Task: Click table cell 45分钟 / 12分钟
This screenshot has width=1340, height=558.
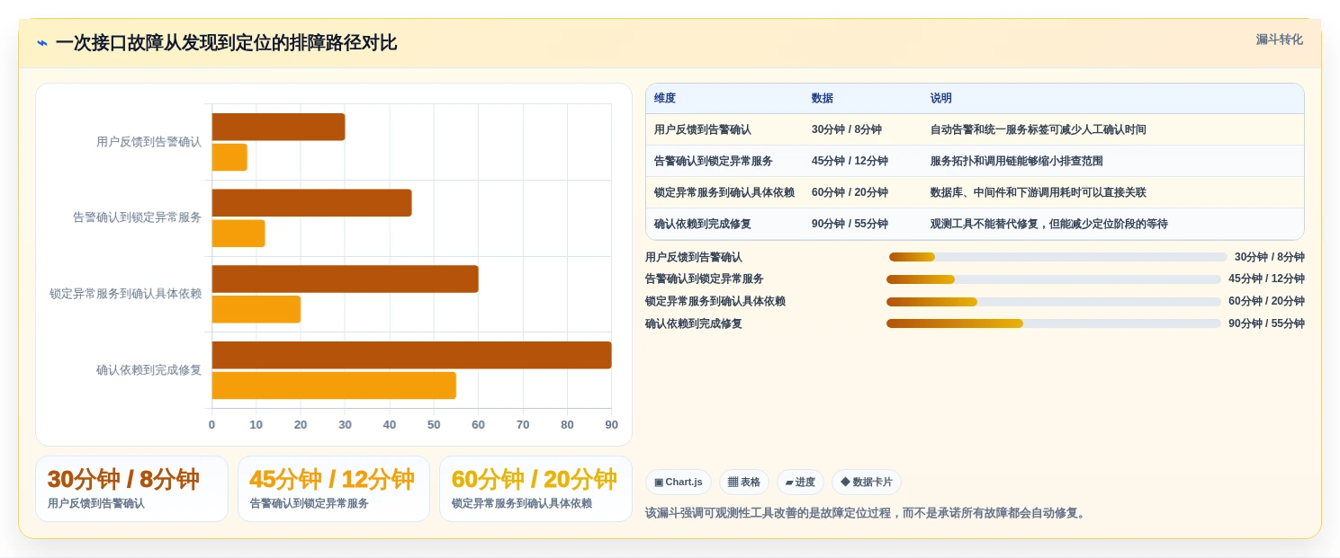Action: [x=850, y=162]
